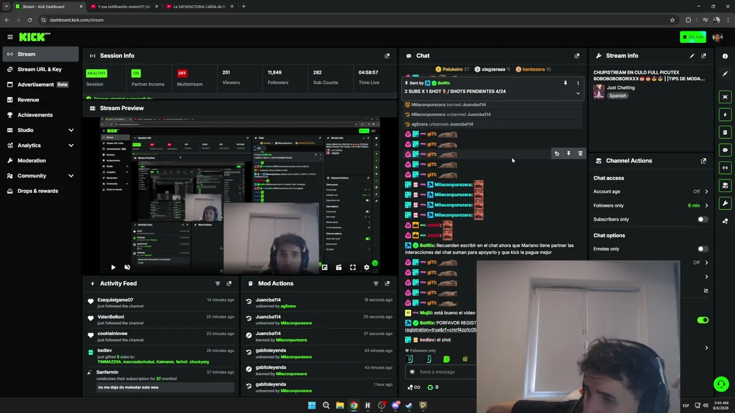Open pinned message three-dot options
This screenshot has height=413, width=735.
pyautogui.click(x=578, y=83)
